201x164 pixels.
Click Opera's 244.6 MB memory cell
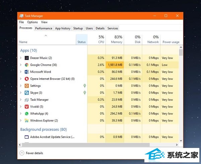115,79
